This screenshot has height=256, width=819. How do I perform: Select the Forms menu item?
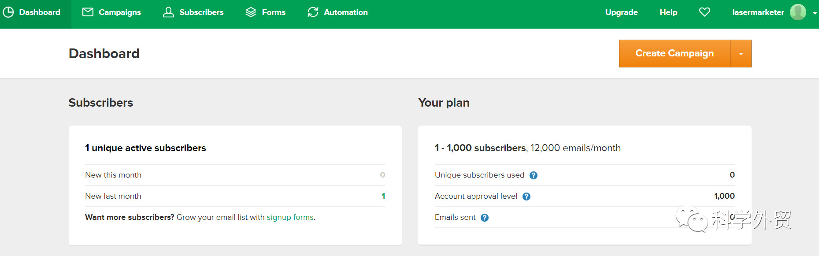coord(274,12)
